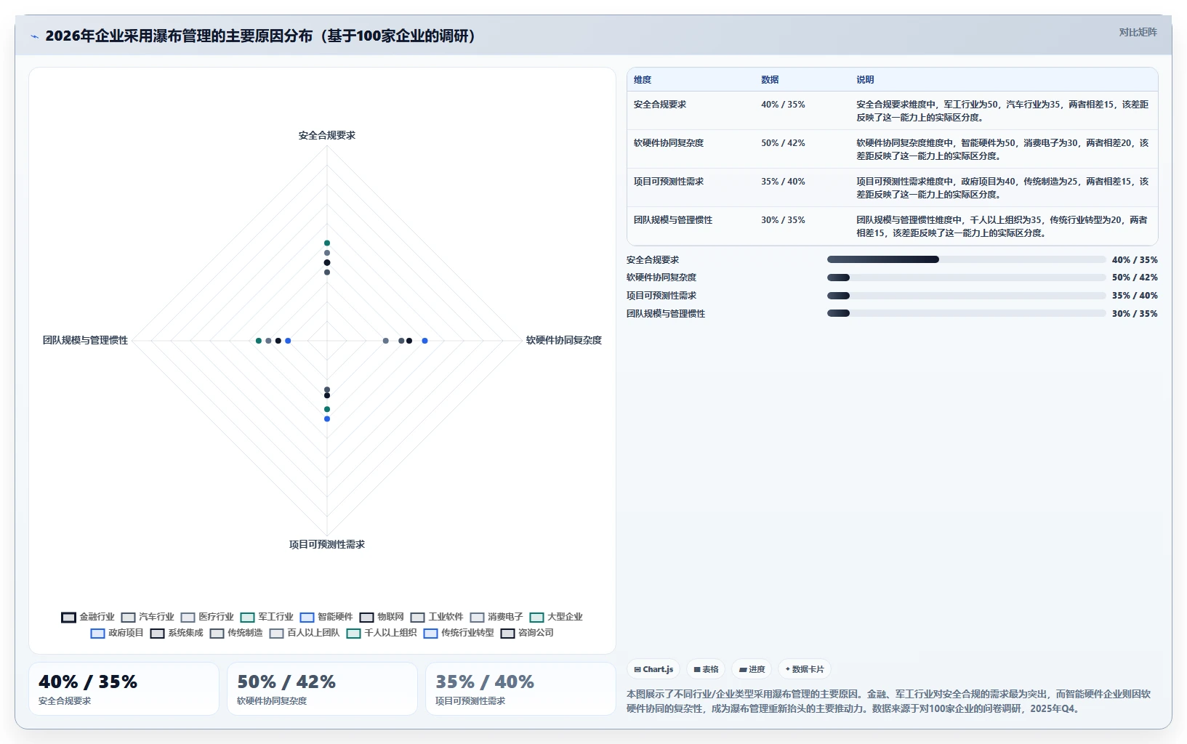Click the 30% / 35% table data cell

pos(783,220)
